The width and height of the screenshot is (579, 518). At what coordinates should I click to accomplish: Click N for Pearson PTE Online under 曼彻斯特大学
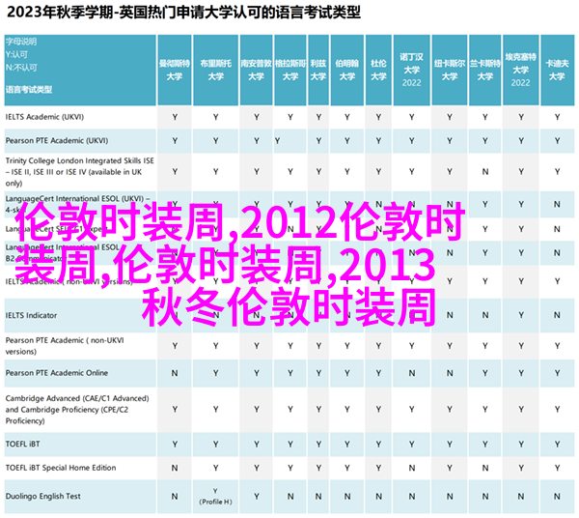(175, 373)
